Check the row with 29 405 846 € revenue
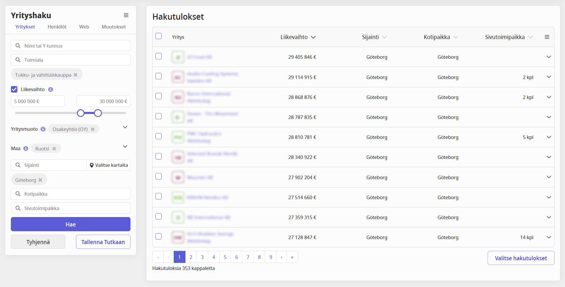This screenshot has width=565, height=287. [159, 56]
